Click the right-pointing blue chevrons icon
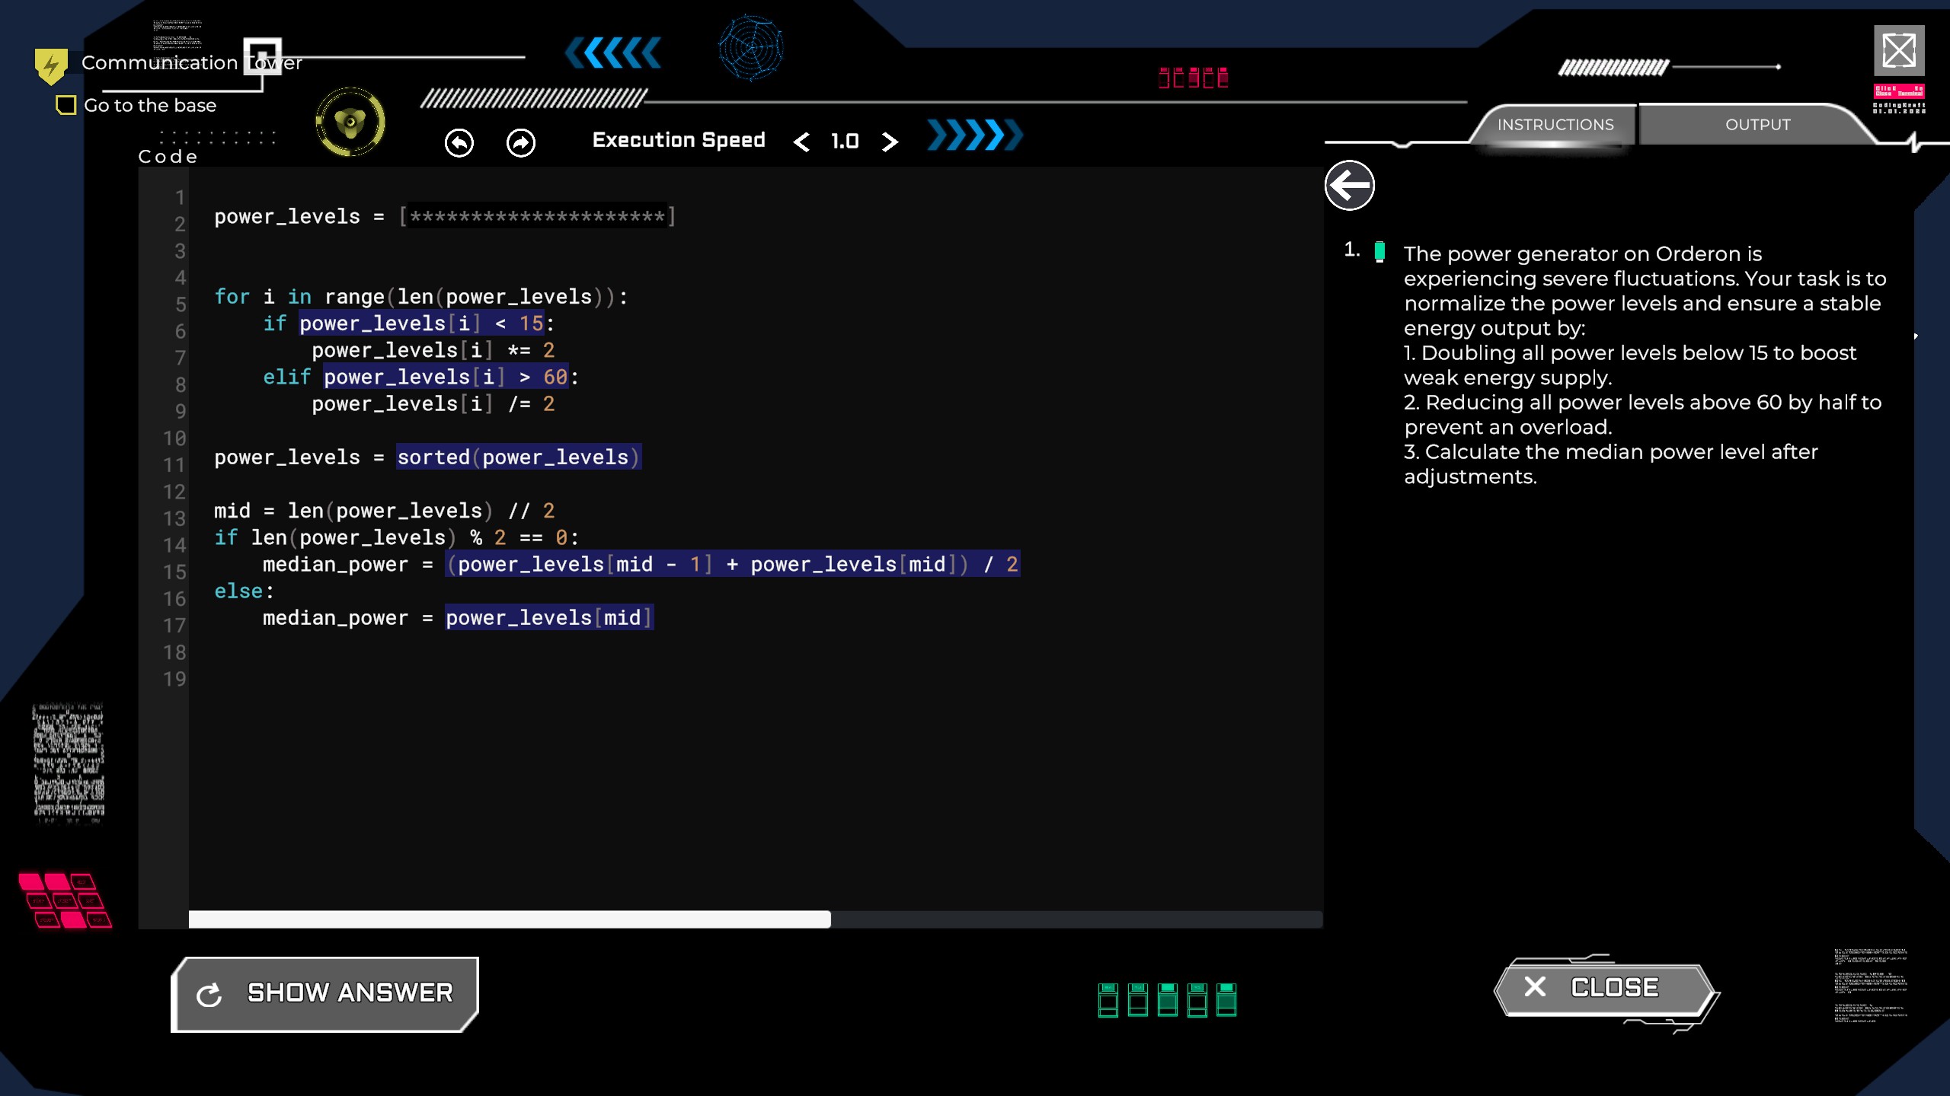 [974, 135]
